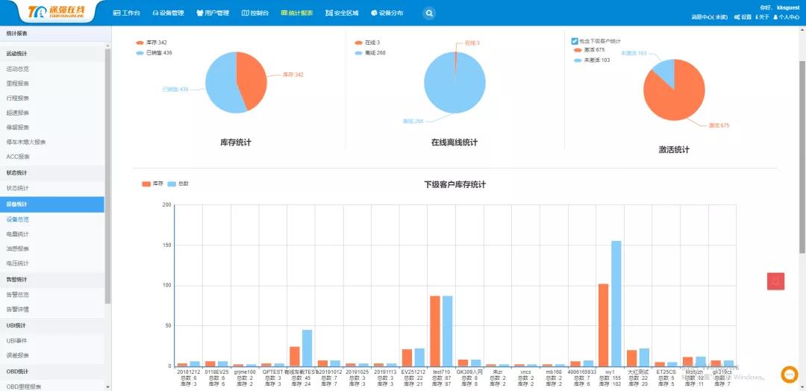Open 安全区域 in top navigation
Screen dimensions: 806x391
point(342,13)
